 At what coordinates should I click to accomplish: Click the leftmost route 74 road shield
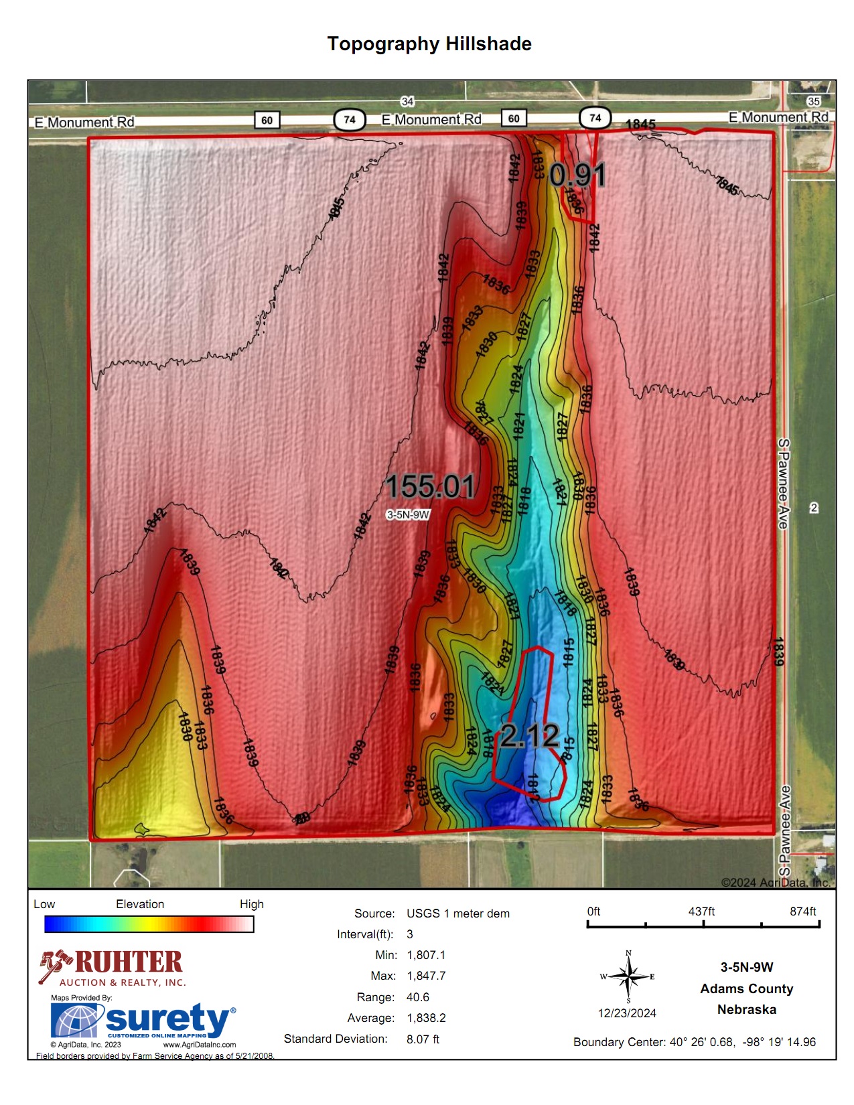349,120
